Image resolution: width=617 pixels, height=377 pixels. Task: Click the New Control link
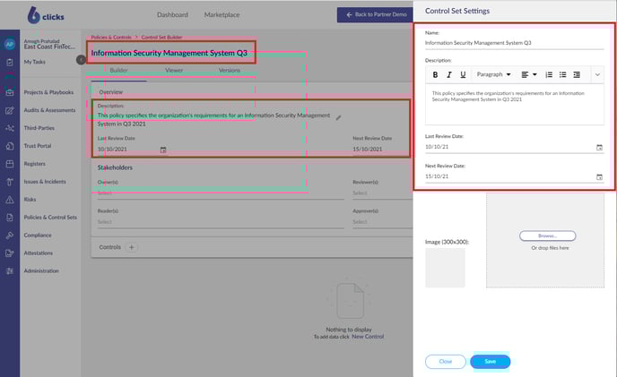(368, 337)
